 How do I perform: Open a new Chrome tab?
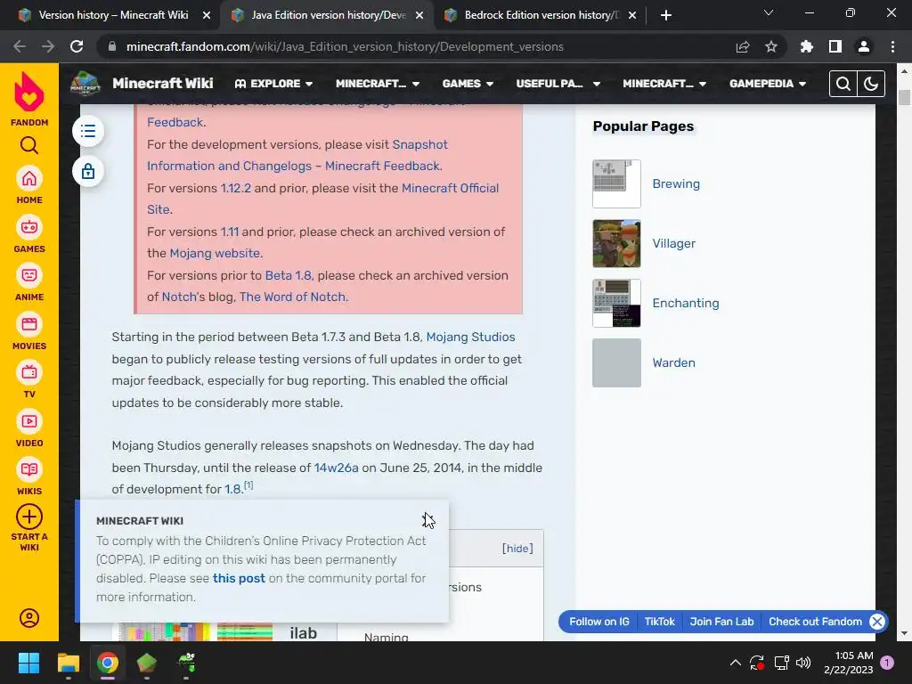coord(666,15)
